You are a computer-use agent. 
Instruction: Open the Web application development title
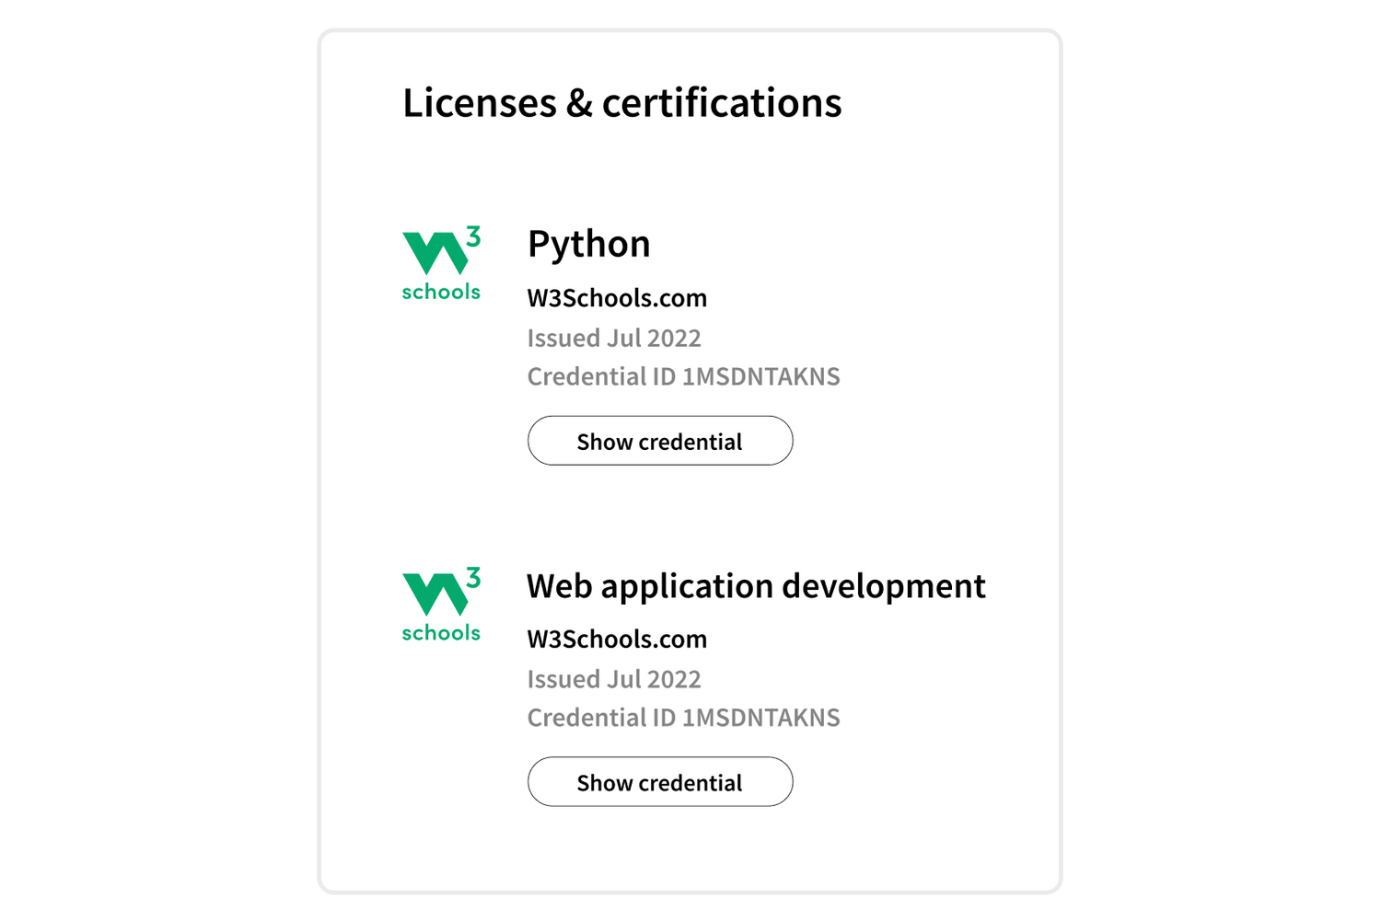755,586
